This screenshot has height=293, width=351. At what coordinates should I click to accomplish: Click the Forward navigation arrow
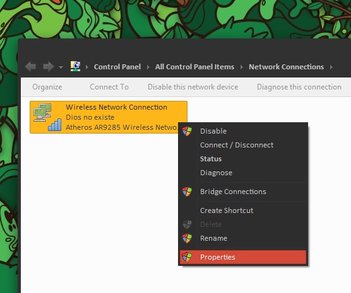48,67
